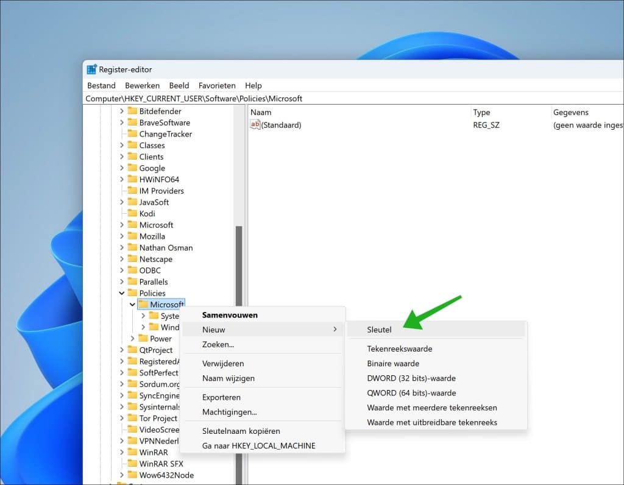
Task: Expand the BraveSoftware key
Action: (x=122, y=122)
